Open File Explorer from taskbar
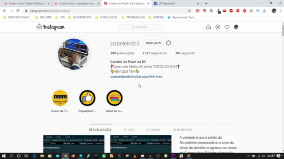284x159 pixels. [42, 156]
